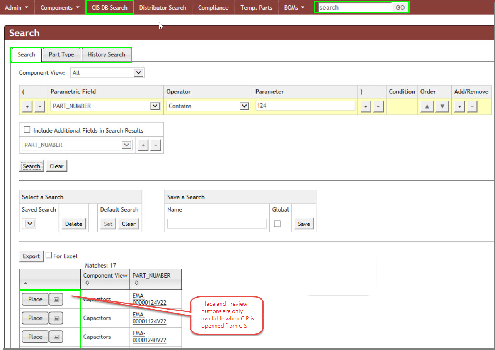Add an opening parenthesis with the plus icon
This screenshot has height=350, width=495.
[x=27, y=106]
